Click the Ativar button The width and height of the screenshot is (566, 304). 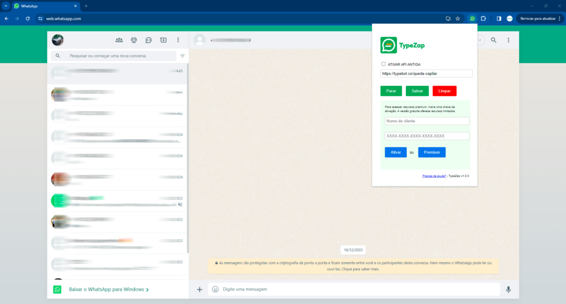pos(396,153)
